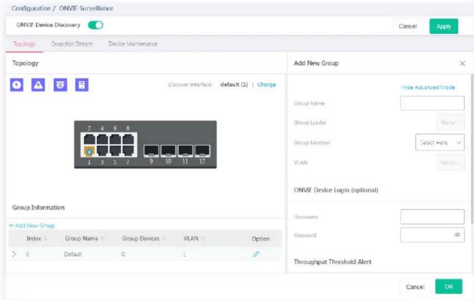This screenshot has width=474, height=300.
Task: Click the bottom Cancel button
Action: (415, 287)
